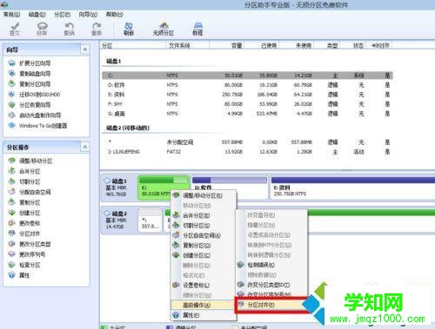
Task: Select 检查分区 in the sidebar
Action: point(30,265)
